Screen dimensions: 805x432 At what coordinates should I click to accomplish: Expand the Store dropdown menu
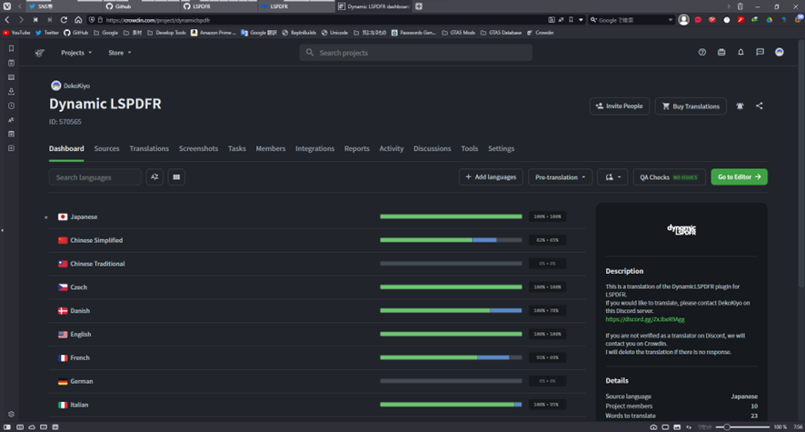click(120, 53)
